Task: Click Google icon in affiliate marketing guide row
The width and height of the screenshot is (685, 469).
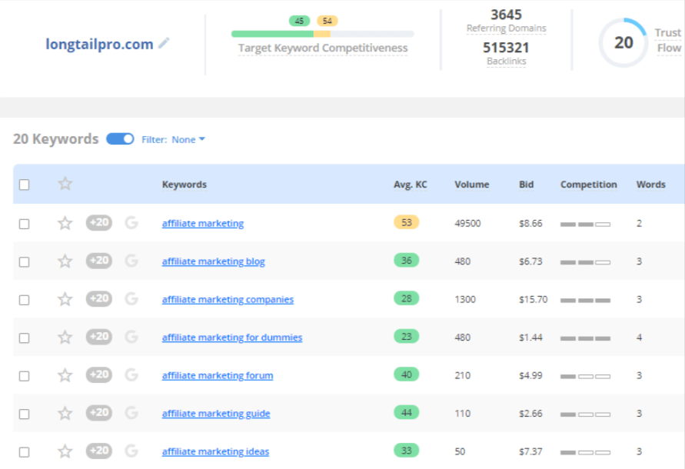Action: coord(131,413)
